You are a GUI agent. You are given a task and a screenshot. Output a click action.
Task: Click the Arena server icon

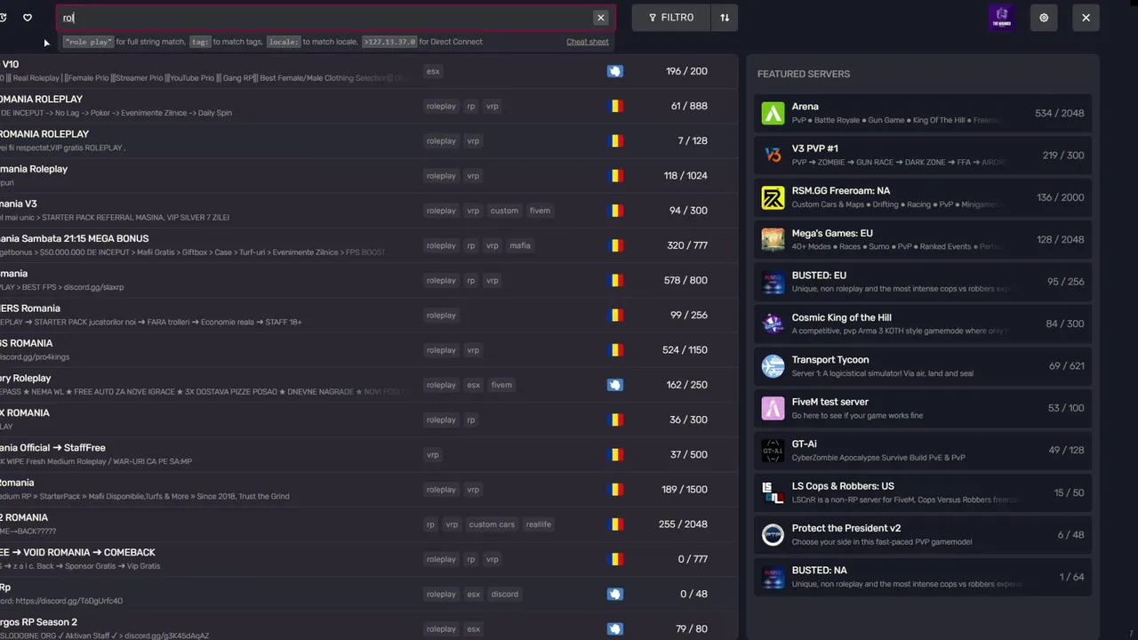(773, 113)
